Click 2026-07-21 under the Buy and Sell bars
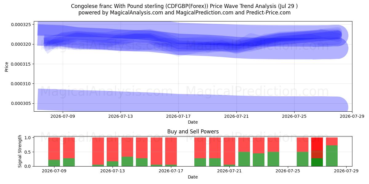Viewport: 369px width, 184px height. [x=229, y=171]
